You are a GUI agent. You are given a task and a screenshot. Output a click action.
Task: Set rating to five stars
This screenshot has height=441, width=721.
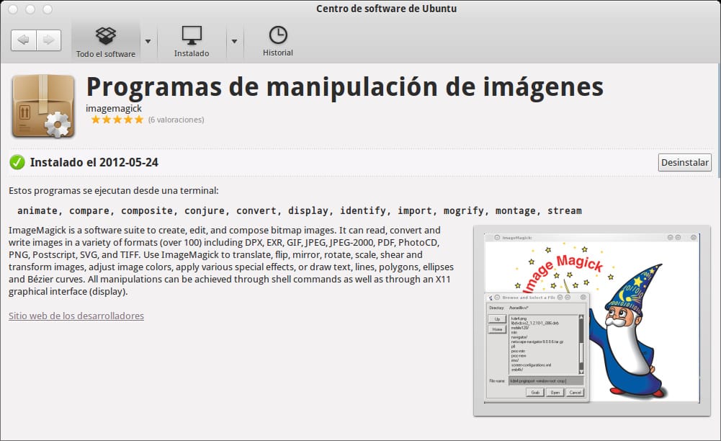coord(138,120)
